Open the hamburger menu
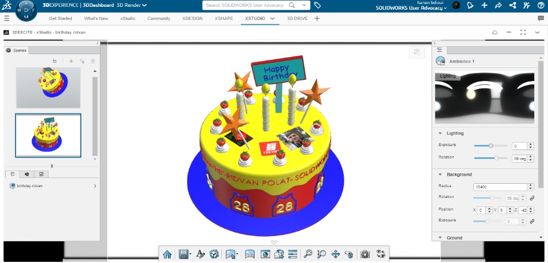 [7, 18]
